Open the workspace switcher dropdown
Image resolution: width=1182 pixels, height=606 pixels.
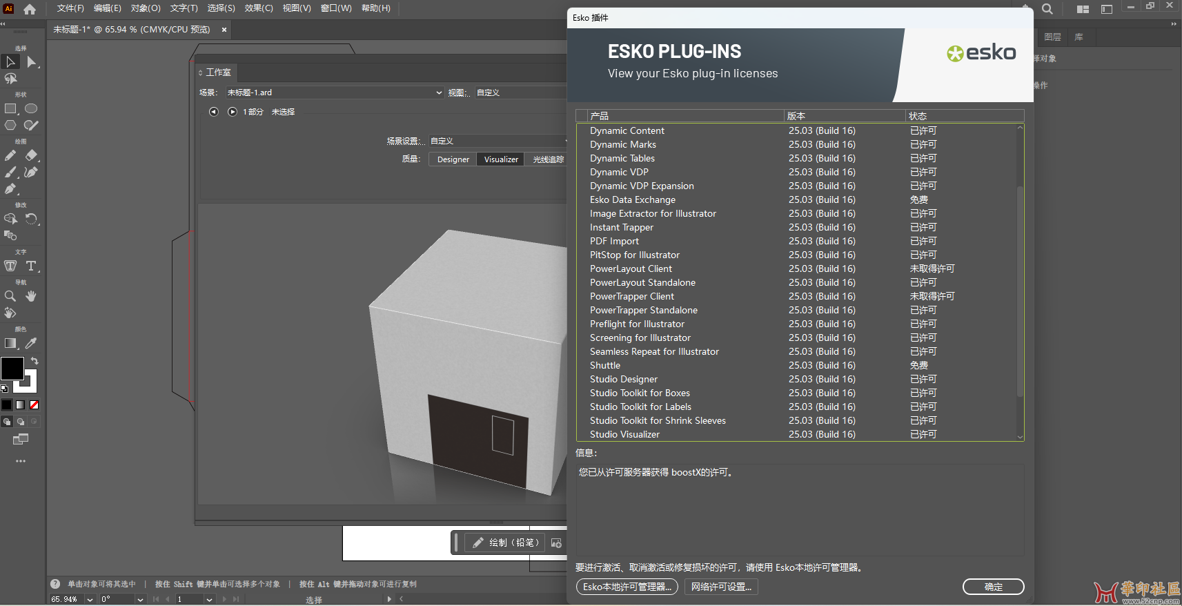tap(1107, 9)
